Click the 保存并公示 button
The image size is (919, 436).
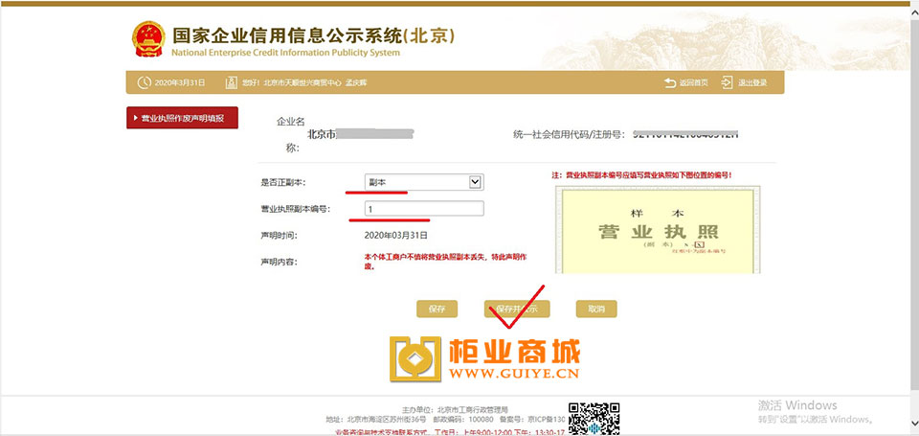[517, 309]
